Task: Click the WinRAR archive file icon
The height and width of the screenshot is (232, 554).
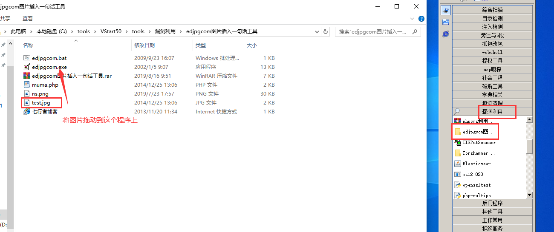Action: click(x=26, y=76)
